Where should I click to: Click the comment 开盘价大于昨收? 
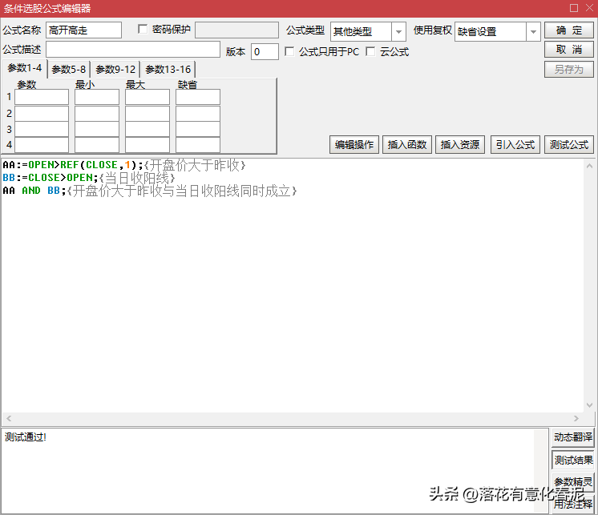(x=195, y=165)
